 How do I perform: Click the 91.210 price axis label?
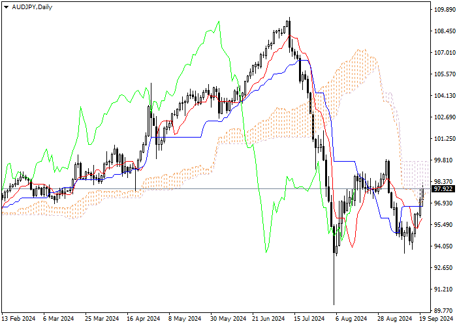tap(443, 289)
